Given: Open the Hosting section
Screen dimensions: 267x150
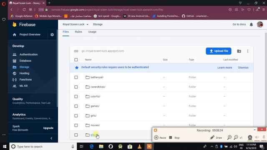Looking at the screenshot, I should point(24,73).
